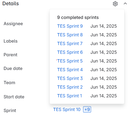Open the TES Sprint 1 link

click(x=70, y=96)
